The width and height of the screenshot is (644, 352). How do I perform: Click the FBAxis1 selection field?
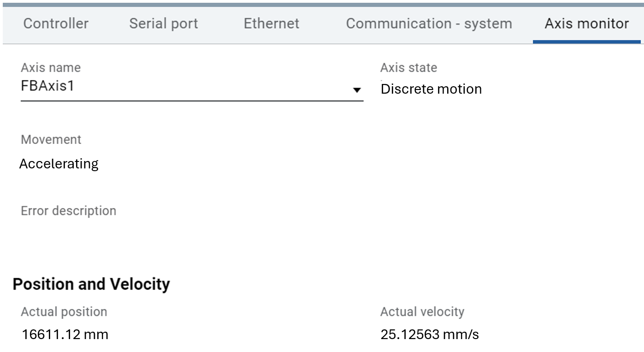pos(184,86)
